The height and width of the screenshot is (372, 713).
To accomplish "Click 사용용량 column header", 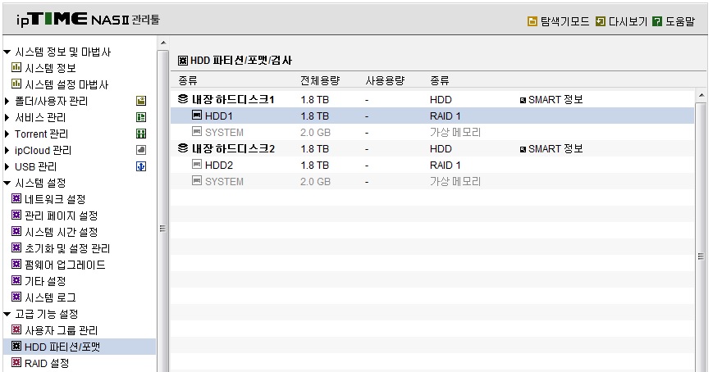I will point(385,81).
